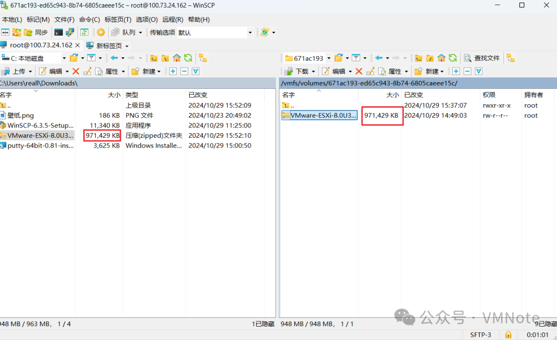
Task: Open local 属性 properties button
Action: (107, 71)
